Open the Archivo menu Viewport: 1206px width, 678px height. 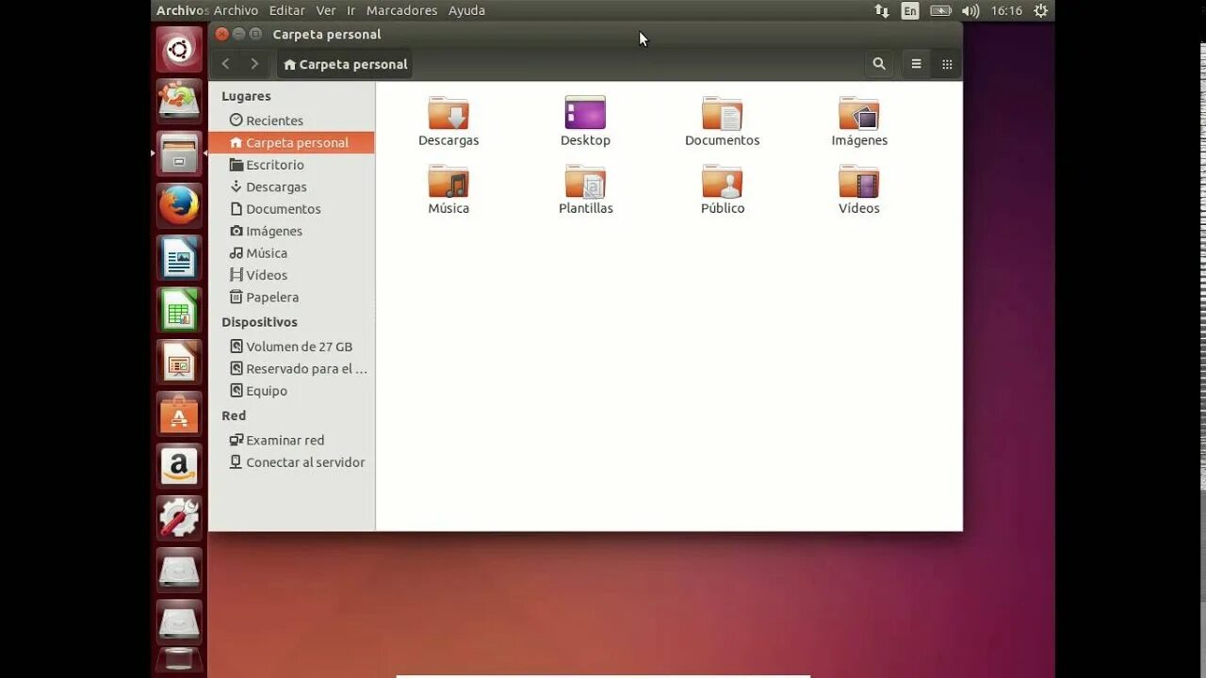[236, 10]
